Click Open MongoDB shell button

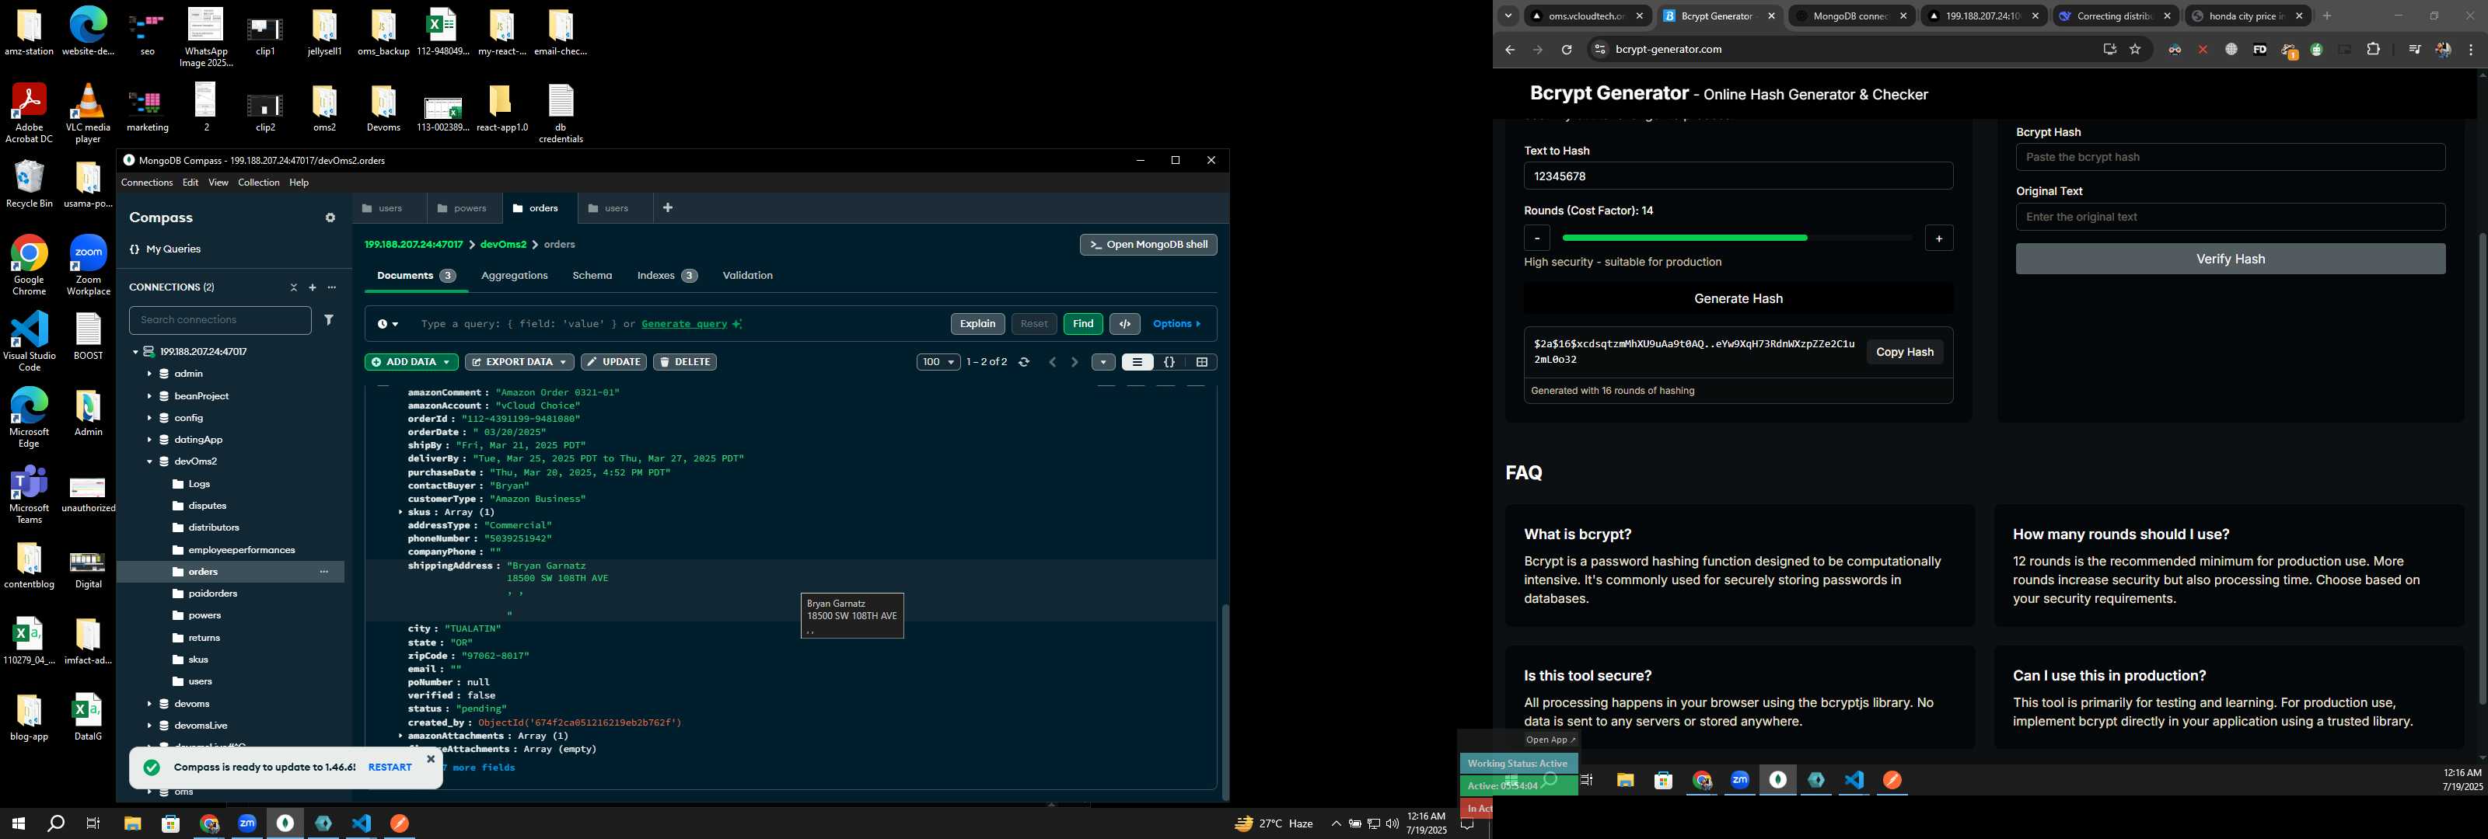pyautogui.click(x=1148, y=245)
